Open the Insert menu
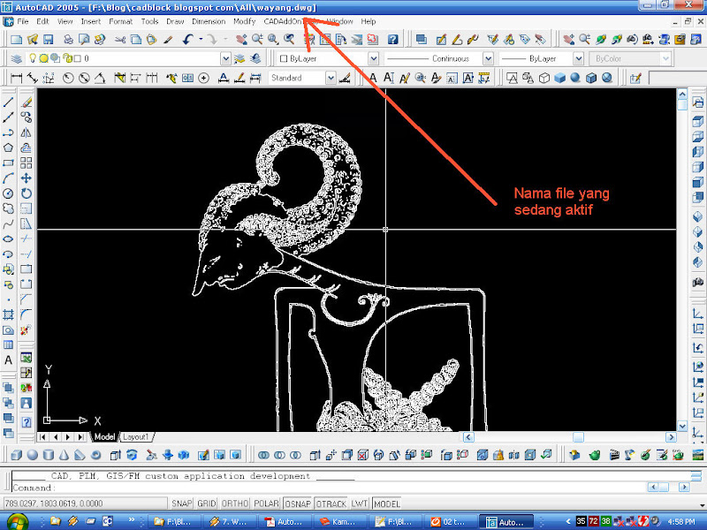The height and width of the screenshot is (530, 707). [91, 21]
